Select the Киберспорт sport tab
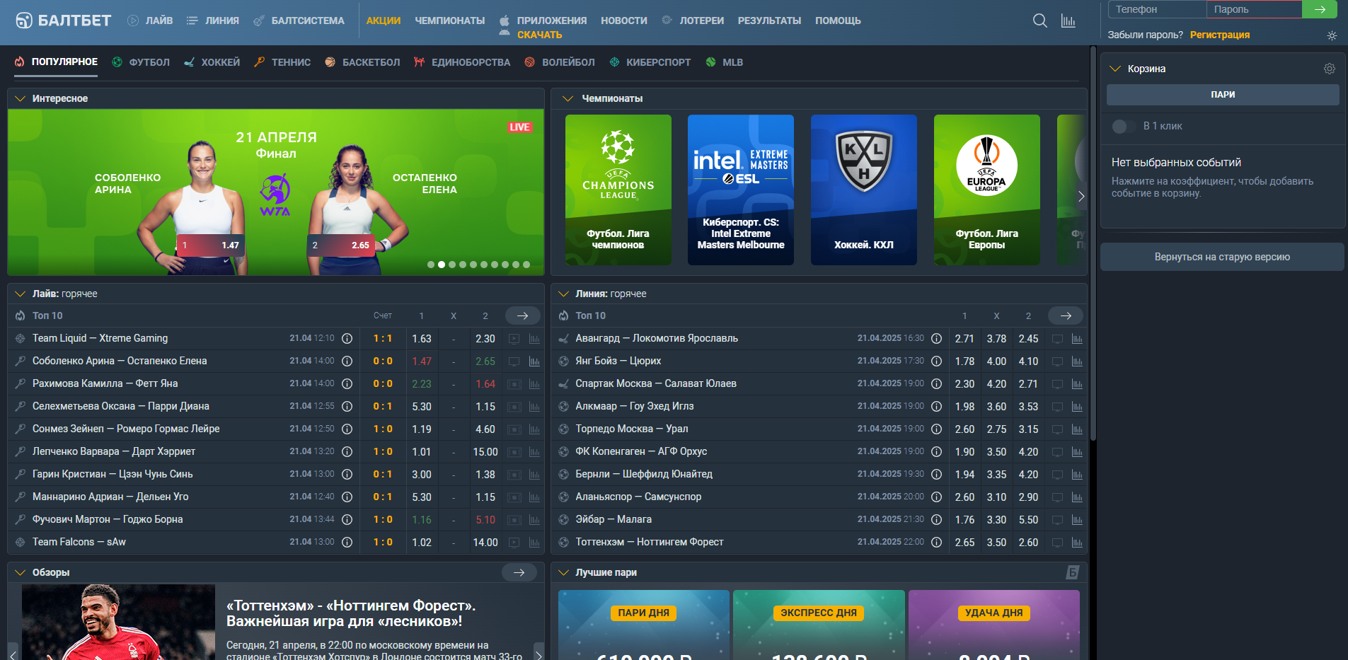Image resolution: width=1348 pixels, height=660 pixels. (x=650, y=62)
